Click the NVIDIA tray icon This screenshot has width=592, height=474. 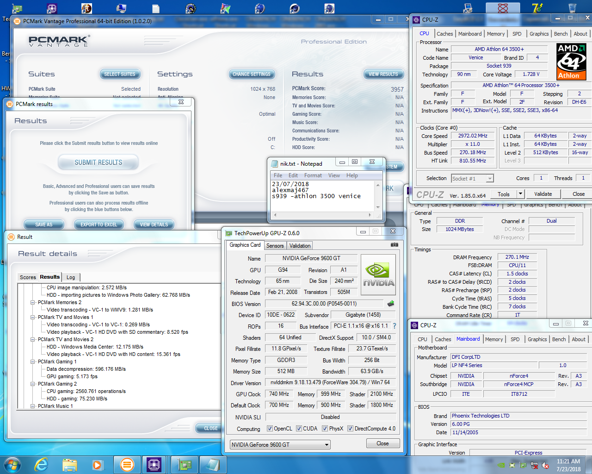point(501,465)
